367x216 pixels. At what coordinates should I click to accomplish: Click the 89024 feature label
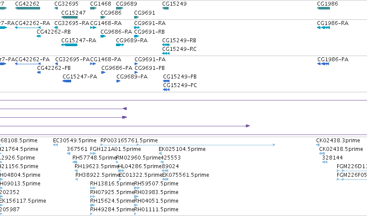point(170,166)
